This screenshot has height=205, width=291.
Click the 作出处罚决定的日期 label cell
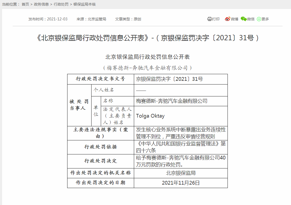click(x=101, y=183)
